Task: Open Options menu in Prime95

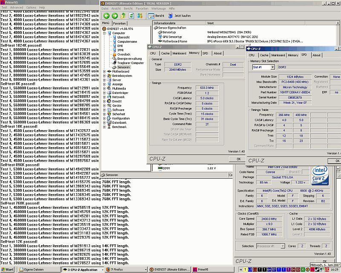Action: tap(31, 7)
